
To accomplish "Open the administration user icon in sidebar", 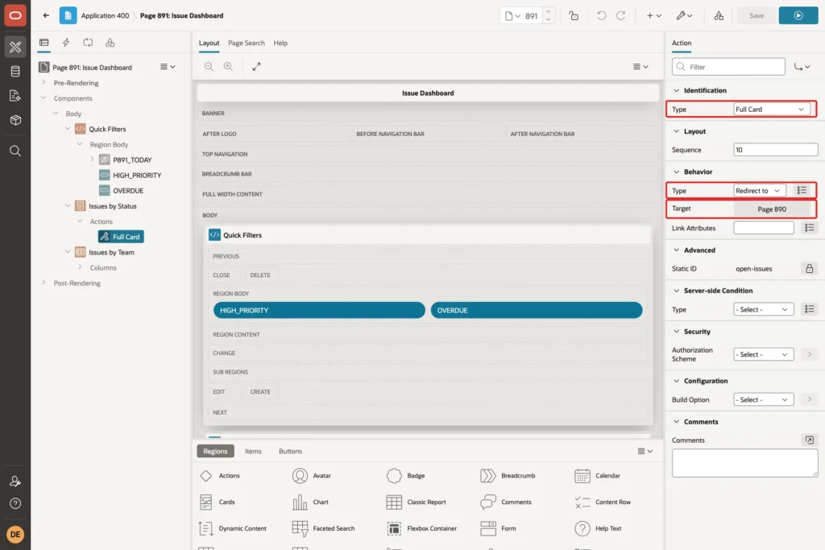I will point(15,481).
